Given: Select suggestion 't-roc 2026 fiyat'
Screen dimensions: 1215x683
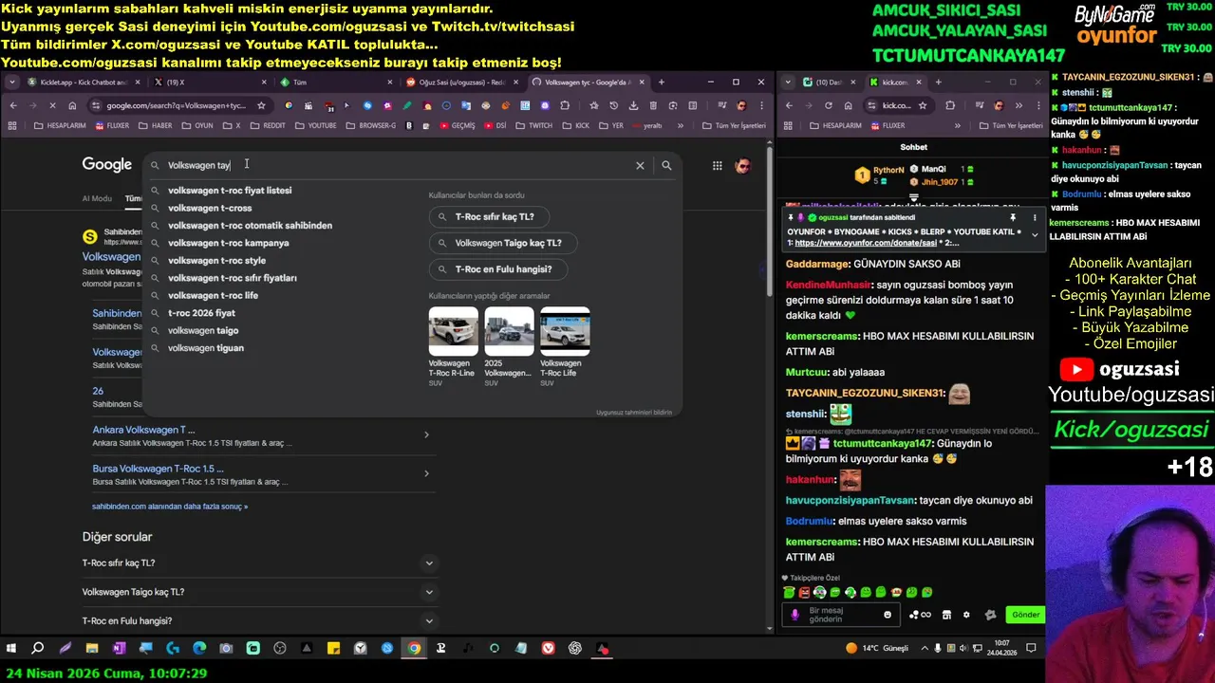Looking at the screenshot, I should (x=201, y=313).
